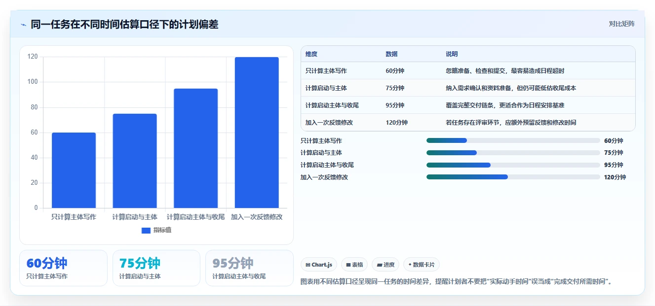Open the 75分钟 data card
Image resolution: width=655 pixels, height=306 pixels.
pos(156,268)
